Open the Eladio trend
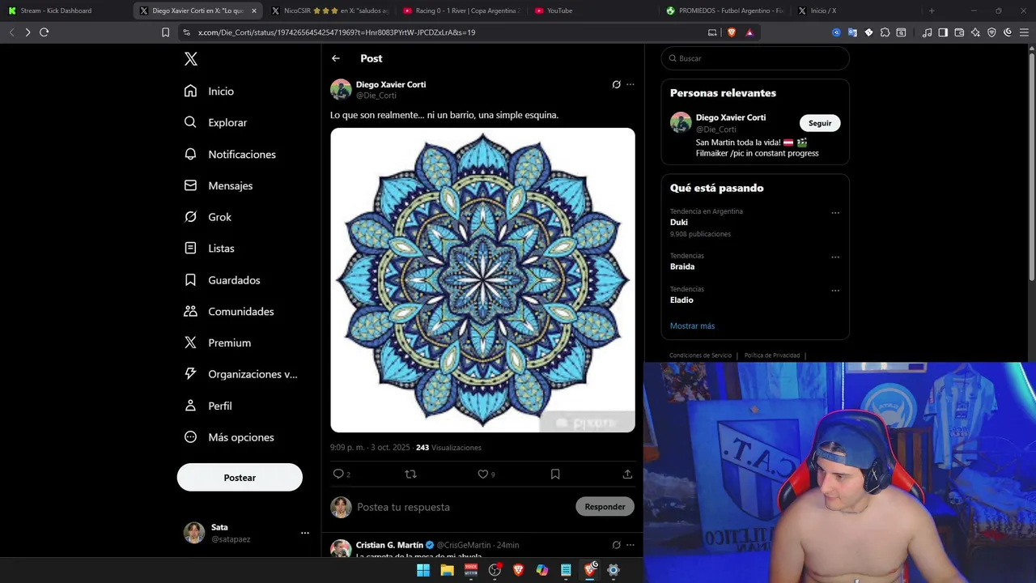This screenshot has height=583, width=1036. [681, 300]
